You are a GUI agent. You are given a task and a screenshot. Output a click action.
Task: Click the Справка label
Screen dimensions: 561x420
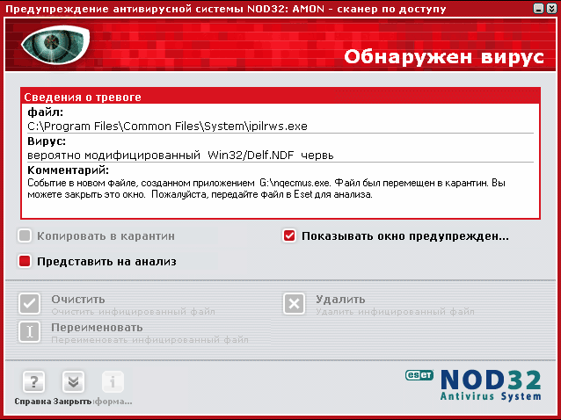[33, 402]
